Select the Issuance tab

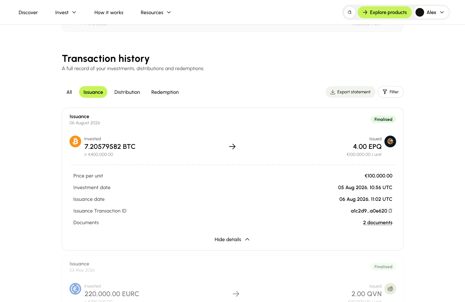pos(93,92)
